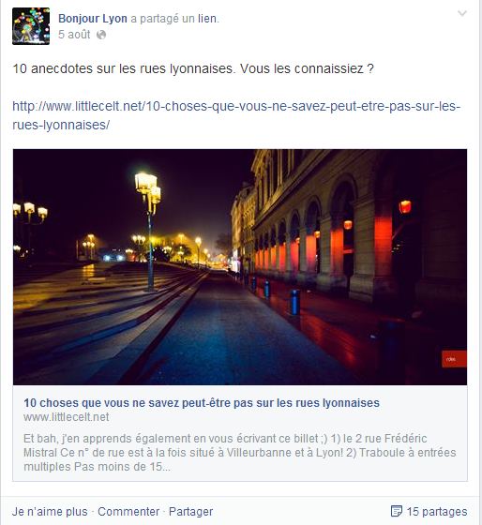Open the '5 août' timestamp
This screenshot has width=482, height=525.
point(74,35)
